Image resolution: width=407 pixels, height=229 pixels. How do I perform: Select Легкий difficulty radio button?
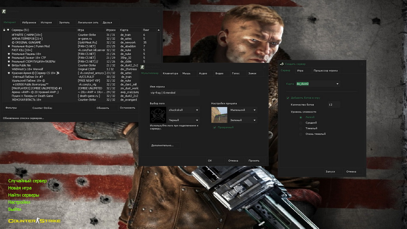(x=301, y=117)
